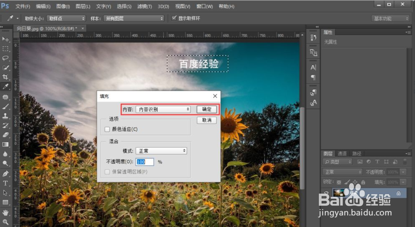
Task: Click the 确定 button in Fill dialog
Action: [207, 109]
